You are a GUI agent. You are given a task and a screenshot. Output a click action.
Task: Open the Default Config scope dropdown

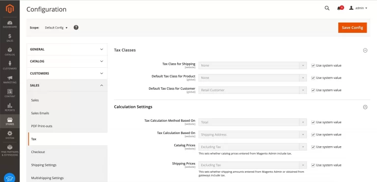coord(56,27)
